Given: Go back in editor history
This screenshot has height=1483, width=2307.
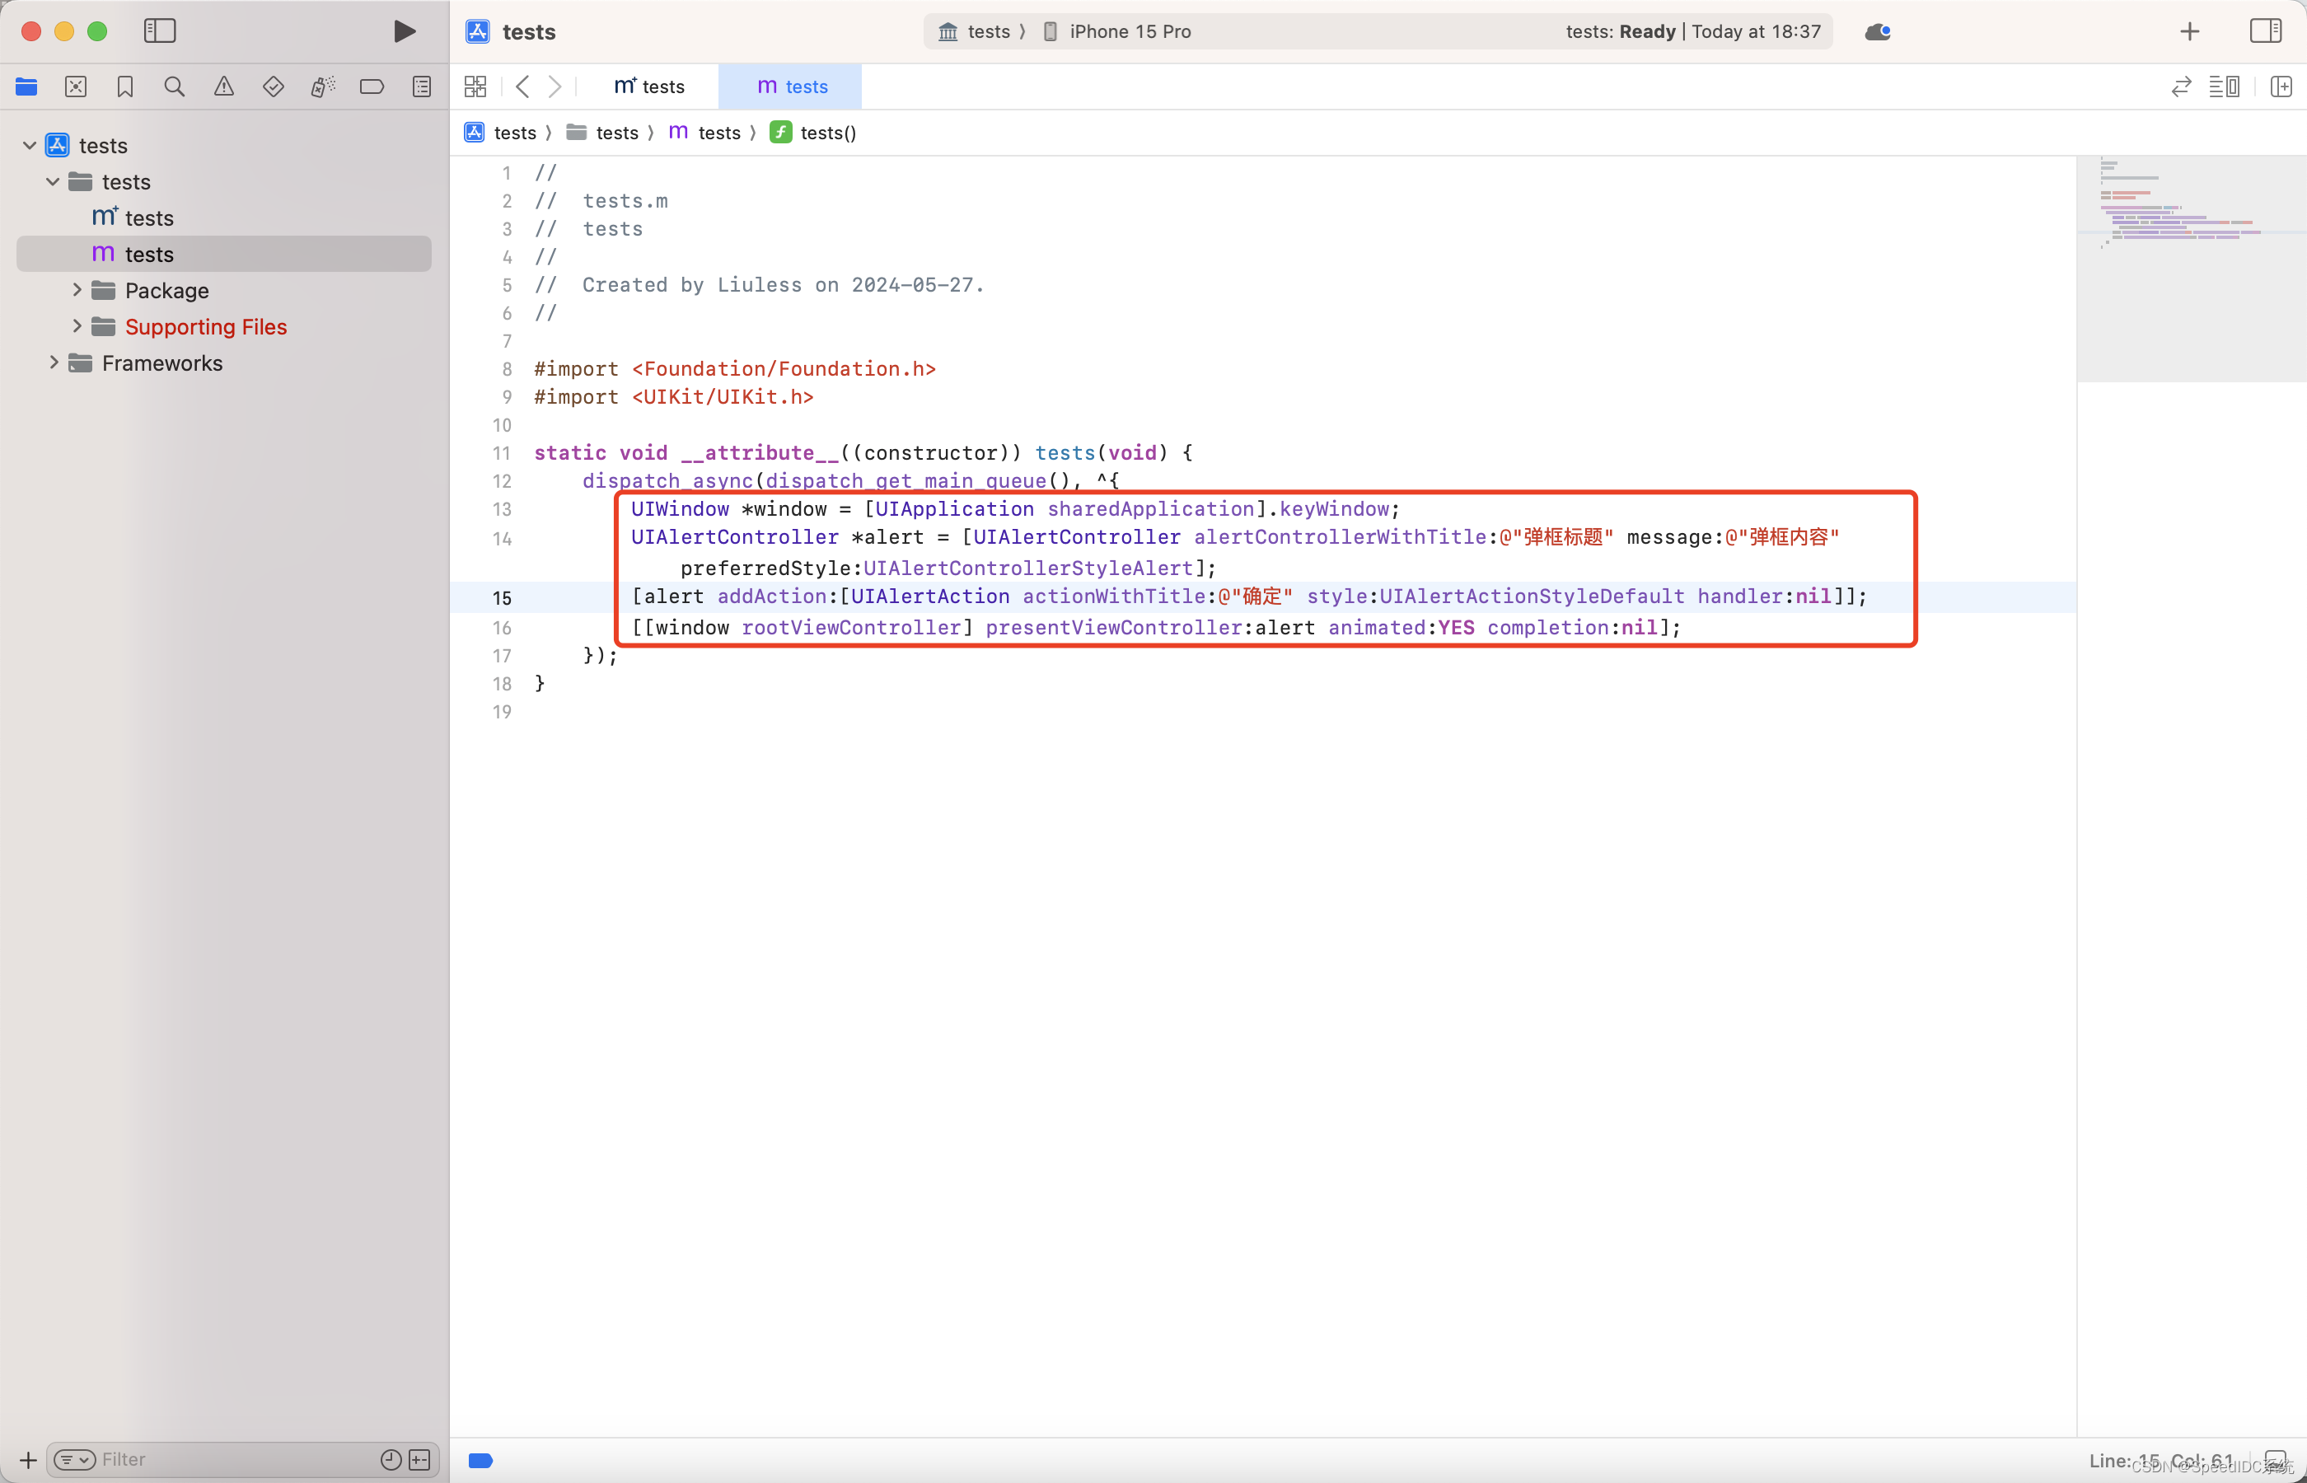Looking at the screenshot, I should click(x=522, y=87).
